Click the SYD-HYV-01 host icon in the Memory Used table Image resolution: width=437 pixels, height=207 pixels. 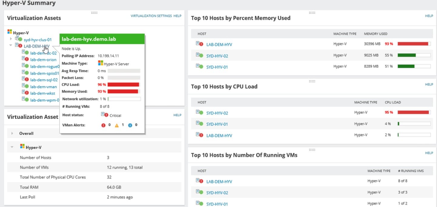click(x=199, y=66)
